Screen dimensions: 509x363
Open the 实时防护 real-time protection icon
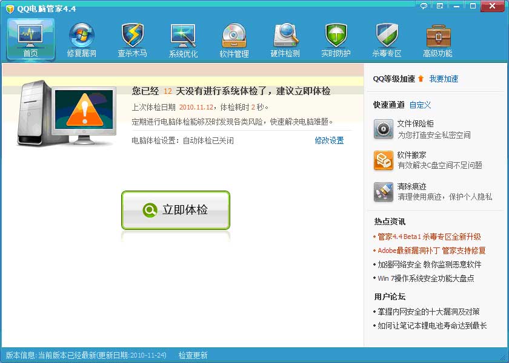pyautogui.click(x=336, y=35)
